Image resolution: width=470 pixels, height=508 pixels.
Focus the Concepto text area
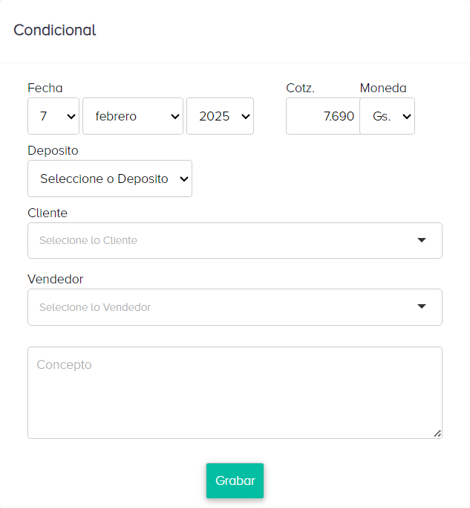tap(235, 392)
